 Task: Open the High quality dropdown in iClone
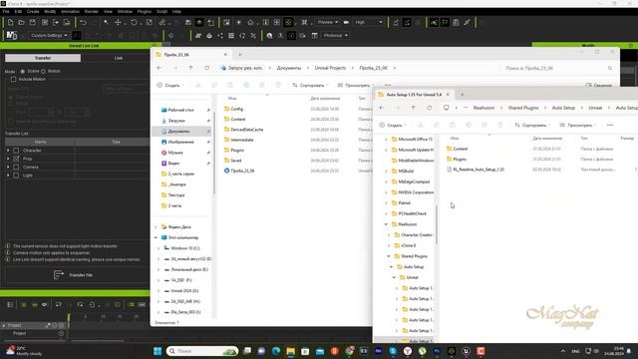click(368, 22)
